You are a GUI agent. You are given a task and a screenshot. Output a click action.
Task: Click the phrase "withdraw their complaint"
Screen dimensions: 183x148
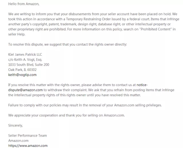62,90
